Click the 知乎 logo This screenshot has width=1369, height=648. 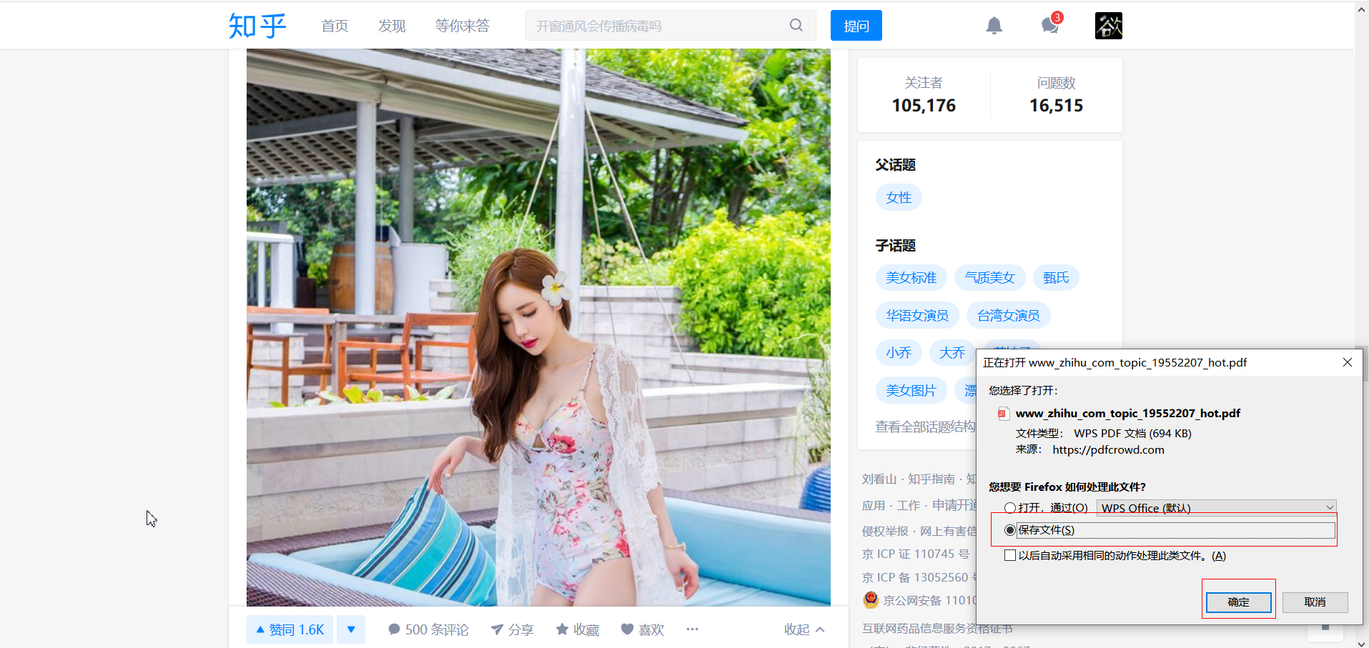257,26
